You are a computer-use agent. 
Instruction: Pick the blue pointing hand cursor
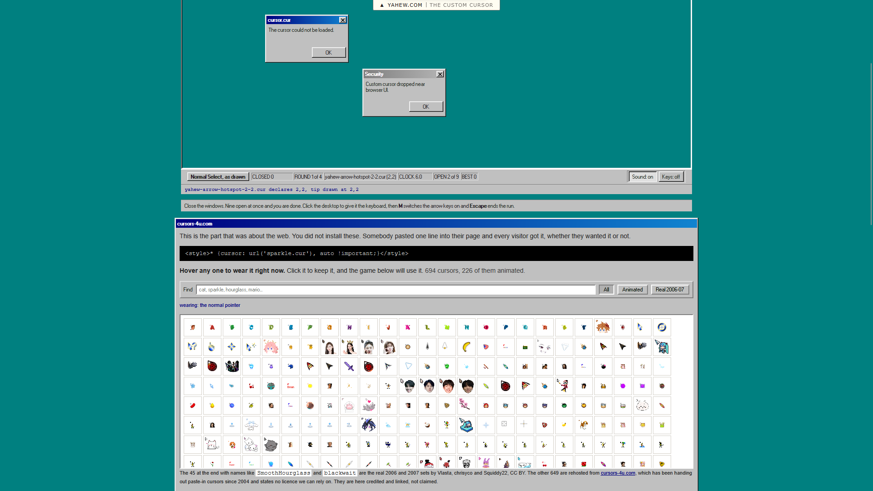[x=212, y=347]
